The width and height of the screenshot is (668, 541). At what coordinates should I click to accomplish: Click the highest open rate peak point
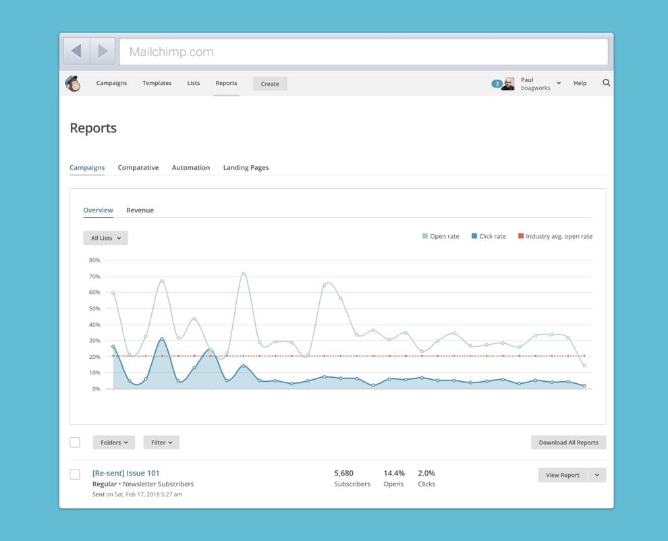tap(244, 273)
